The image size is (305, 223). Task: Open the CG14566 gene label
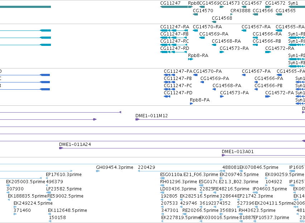pos(263,10)
